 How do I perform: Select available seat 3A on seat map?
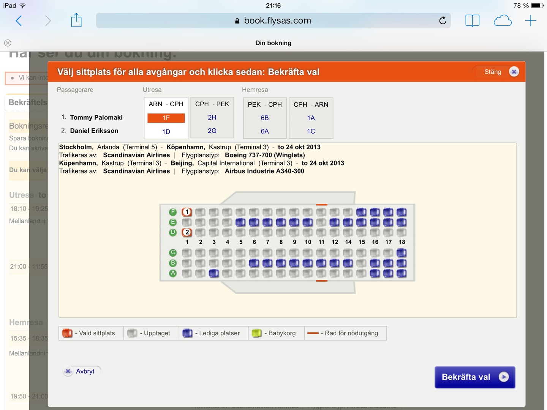coord(214,273)
